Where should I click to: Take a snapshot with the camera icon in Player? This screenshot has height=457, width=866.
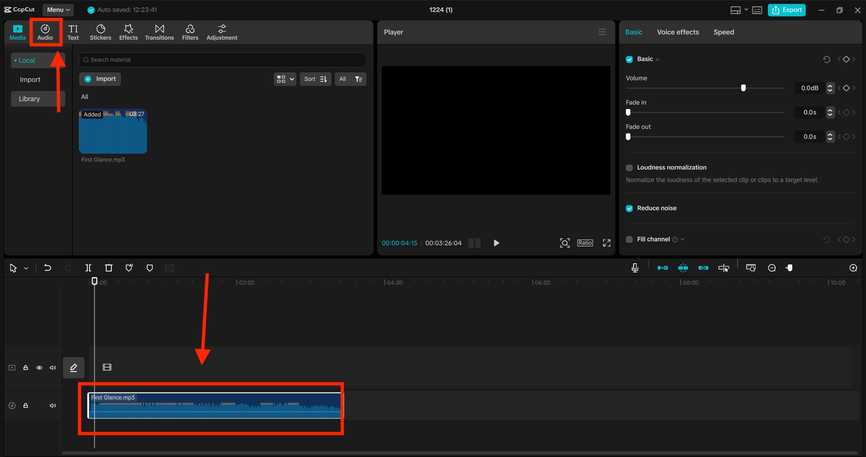564,243
